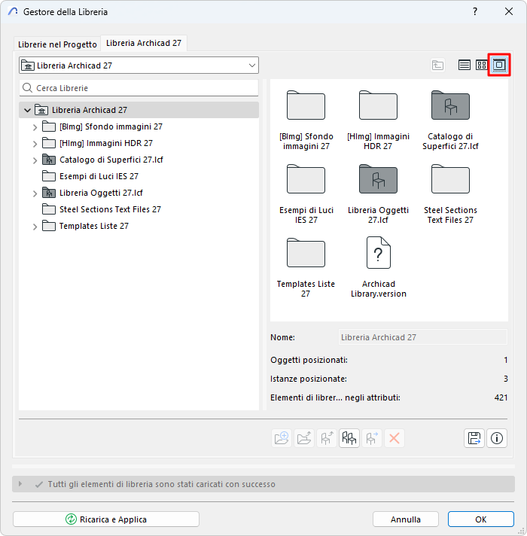Expand the library load status bar
This screenshot has width=527, height=536.
[x=20, y=484]
